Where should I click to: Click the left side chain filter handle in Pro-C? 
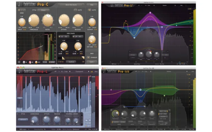(63, 58)
